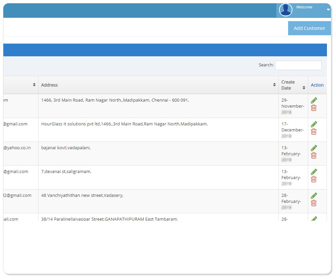Click the Welcome text in header
This screenshot has width=335, height=277.
coord(304,7)
